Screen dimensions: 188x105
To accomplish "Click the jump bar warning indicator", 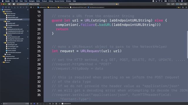I will pos(179,7).
